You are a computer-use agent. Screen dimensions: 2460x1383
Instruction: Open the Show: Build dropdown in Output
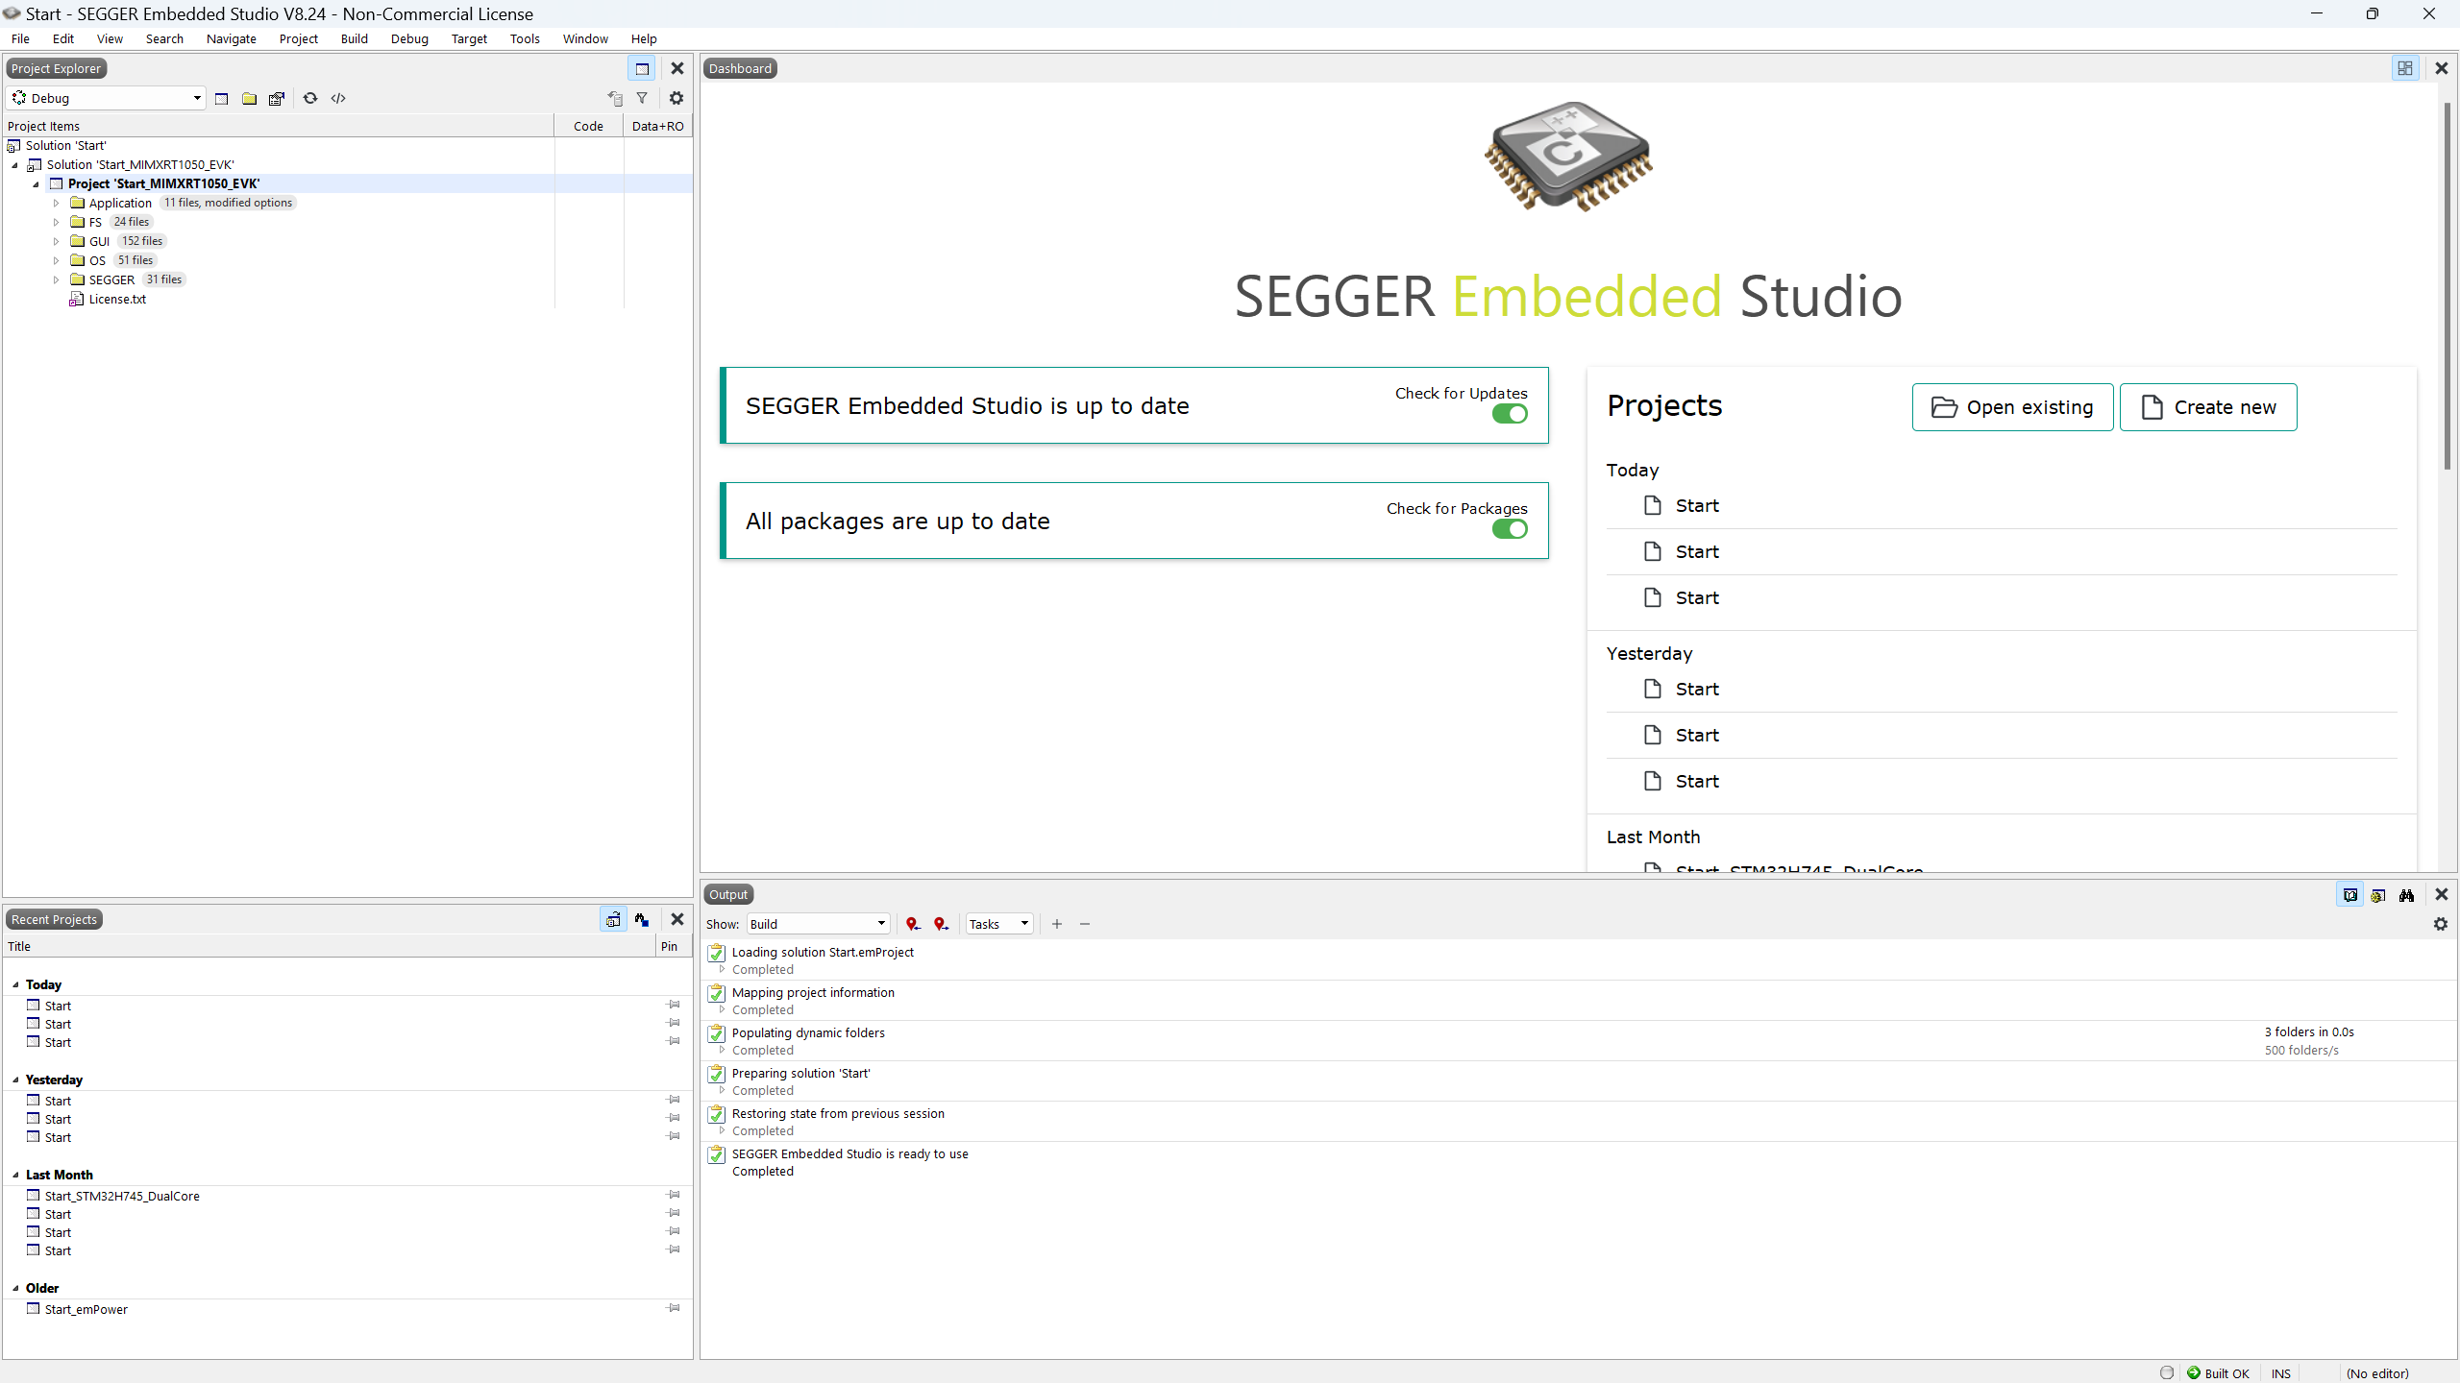click(818, 924)
